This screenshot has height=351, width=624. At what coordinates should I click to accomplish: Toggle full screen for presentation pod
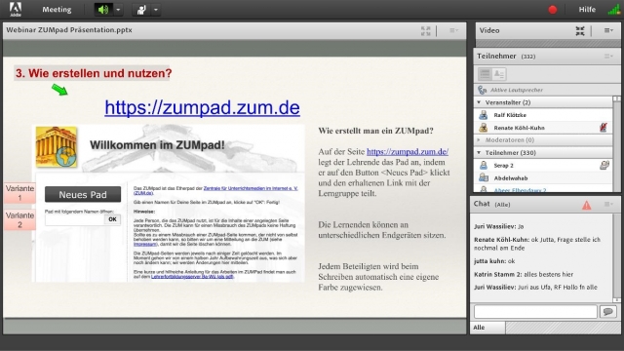point(425,30)
